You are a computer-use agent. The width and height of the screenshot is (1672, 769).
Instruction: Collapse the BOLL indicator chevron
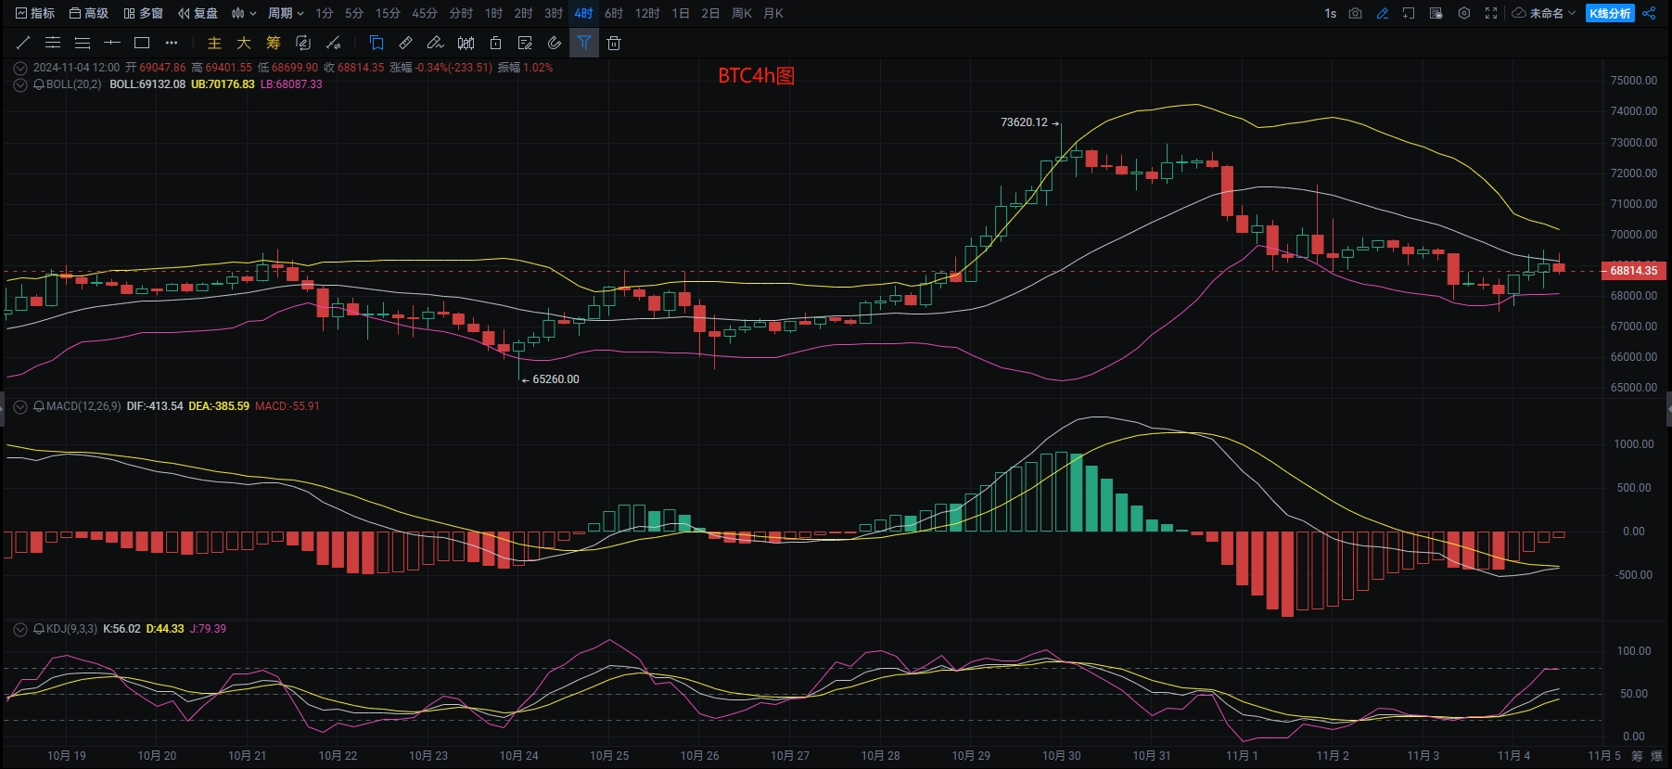[20, 84]
